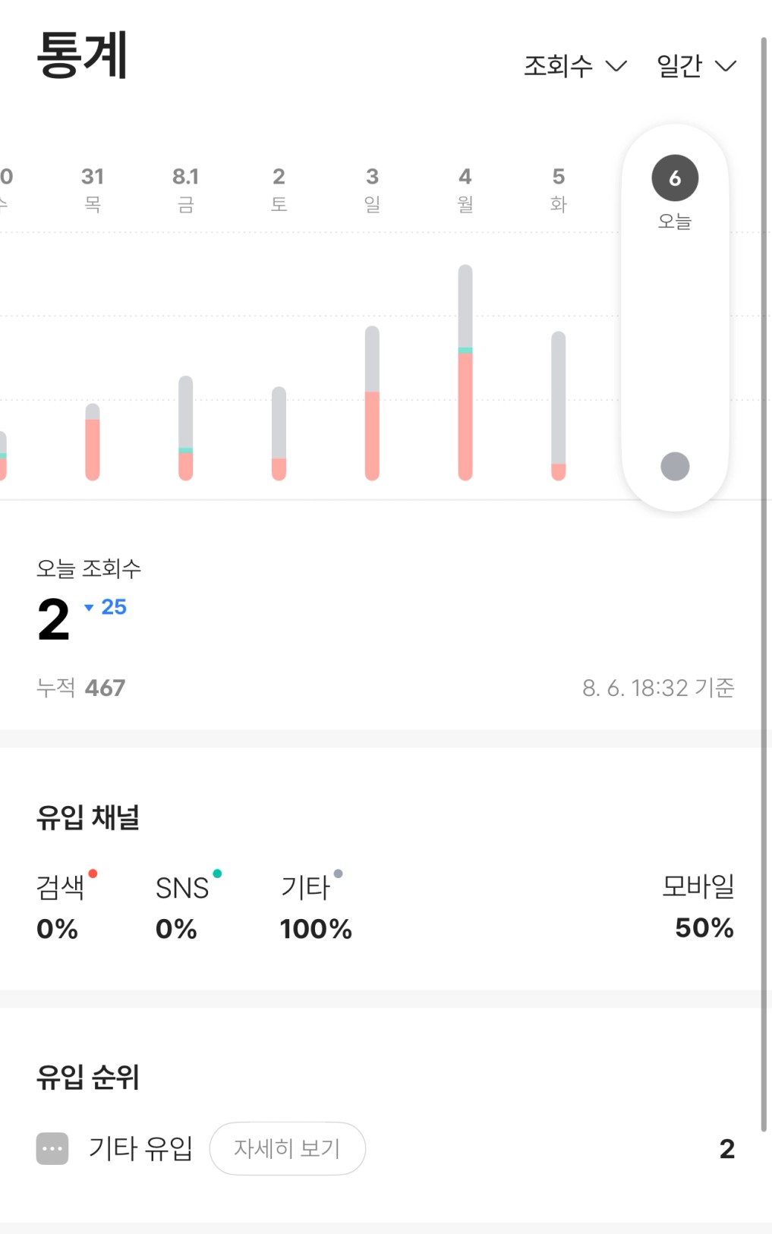Open the 자세히 보기 details button

288,1148
